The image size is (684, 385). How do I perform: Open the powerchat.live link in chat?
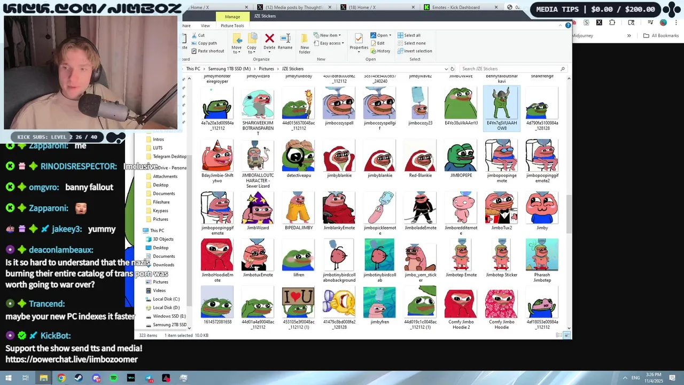(72, 359)
